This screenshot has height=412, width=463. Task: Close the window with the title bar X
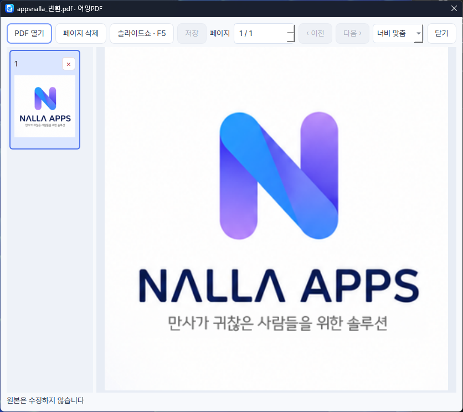pos(454,8)
